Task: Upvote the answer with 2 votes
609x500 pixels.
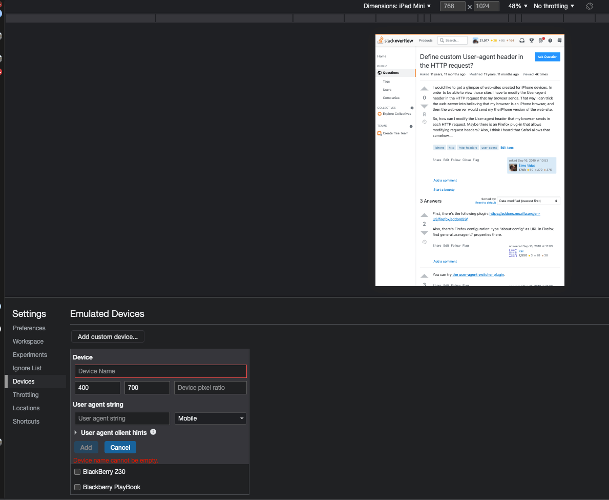Action: (424, 215)
